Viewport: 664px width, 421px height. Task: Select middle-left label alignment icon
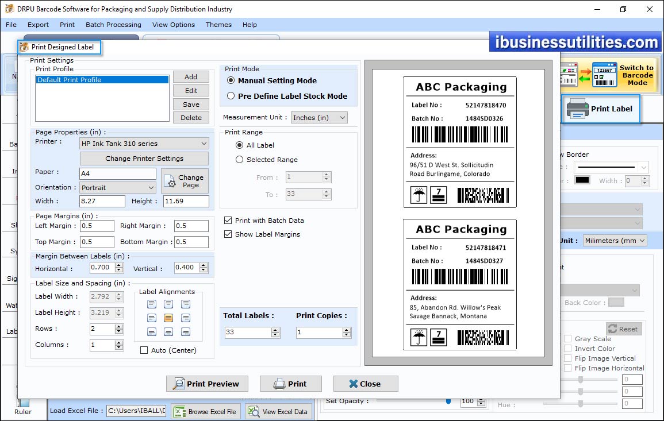pyautogui.click(x=152, y=318)
